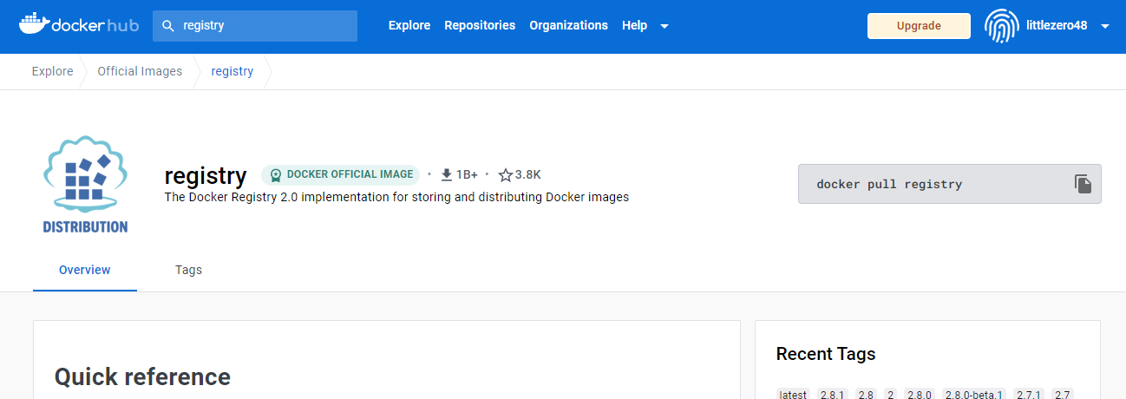Image resolution: width=1126 pixels, height=399 pixels.
Task: Copy the docker pull registry command
Action: tap(1082, 184)
